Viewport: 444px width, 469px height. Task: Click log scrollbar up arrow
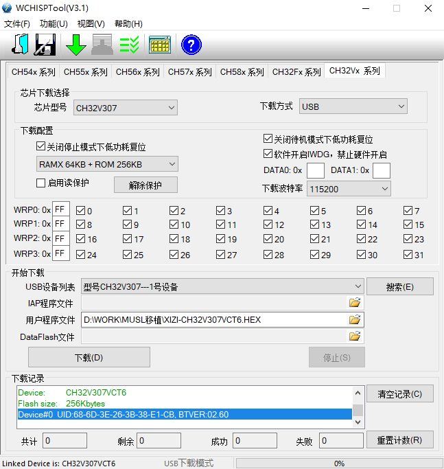358,393
